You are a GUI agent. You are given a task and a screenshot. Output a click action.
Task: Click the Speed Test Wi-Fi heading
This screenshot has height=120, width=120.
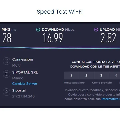click(60, 12)
